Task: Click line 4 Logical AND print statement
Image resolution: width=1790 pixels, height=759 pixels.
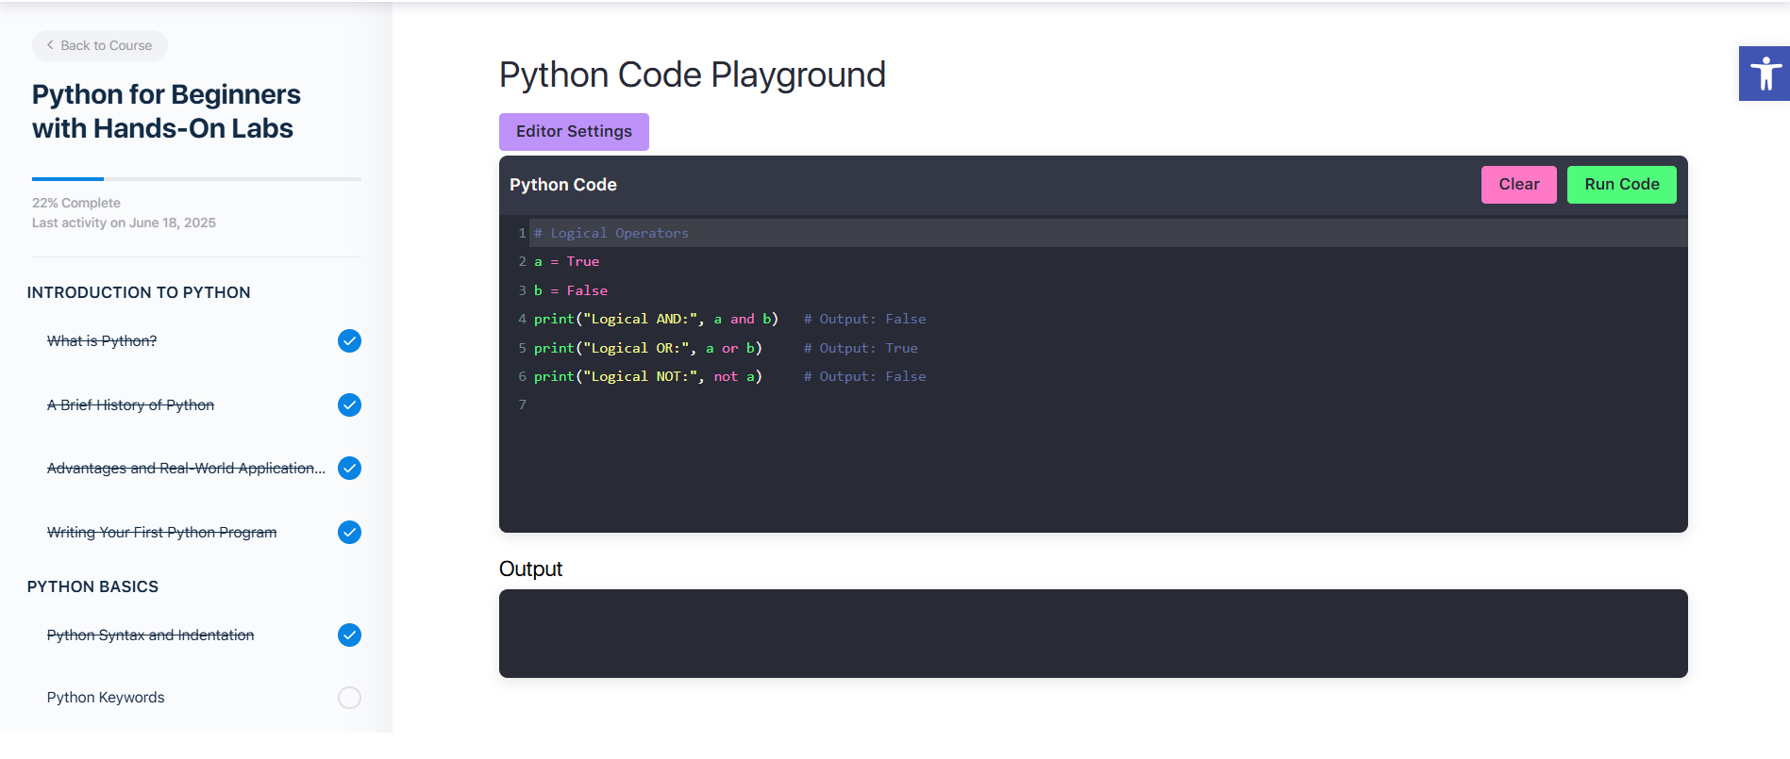Action: [x=656, y=320]
